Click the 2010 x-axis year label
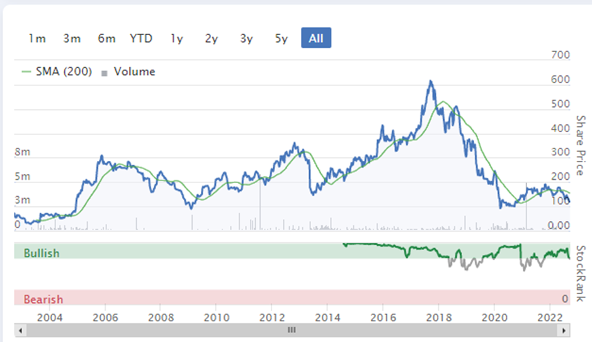 [x=217, y=317]
